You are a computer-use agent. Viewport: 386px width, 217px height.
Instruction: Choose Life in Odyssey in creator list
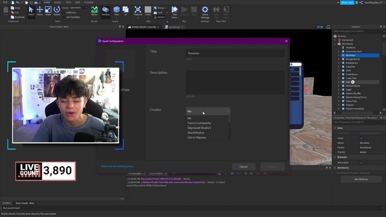[x=197, y=137]
